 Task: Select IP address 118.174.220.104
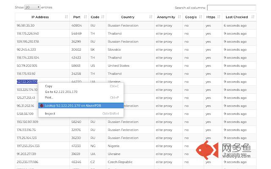[28, 57]
